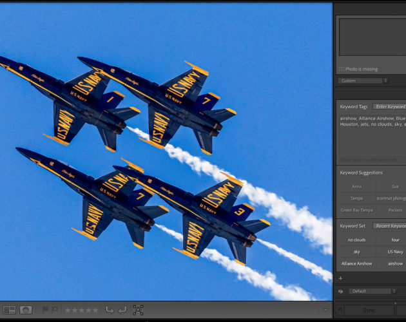Apply keyword four from set
The width and height of the screenshot is (406, 322).
pyautogui.click(x=395, y=240)
